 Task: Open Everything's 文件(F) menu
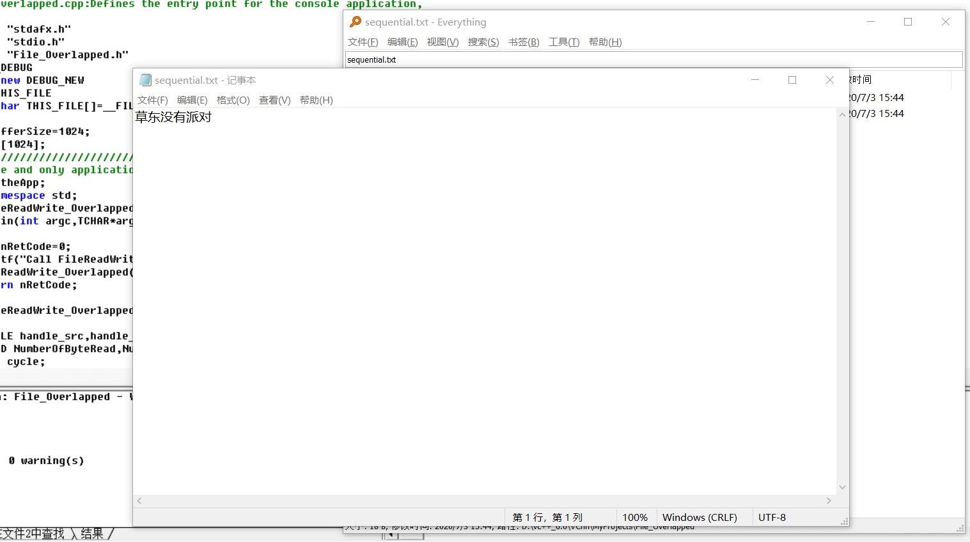(x=363, y=42)
